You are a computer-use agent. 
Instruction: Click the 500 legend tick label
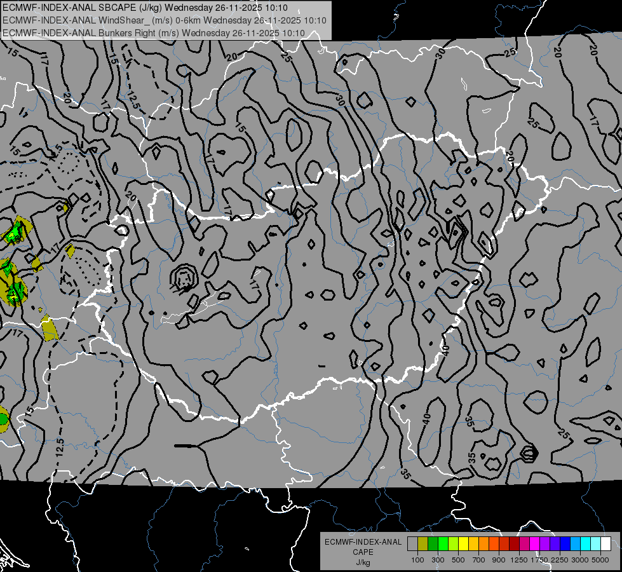(x=458, y=560)
